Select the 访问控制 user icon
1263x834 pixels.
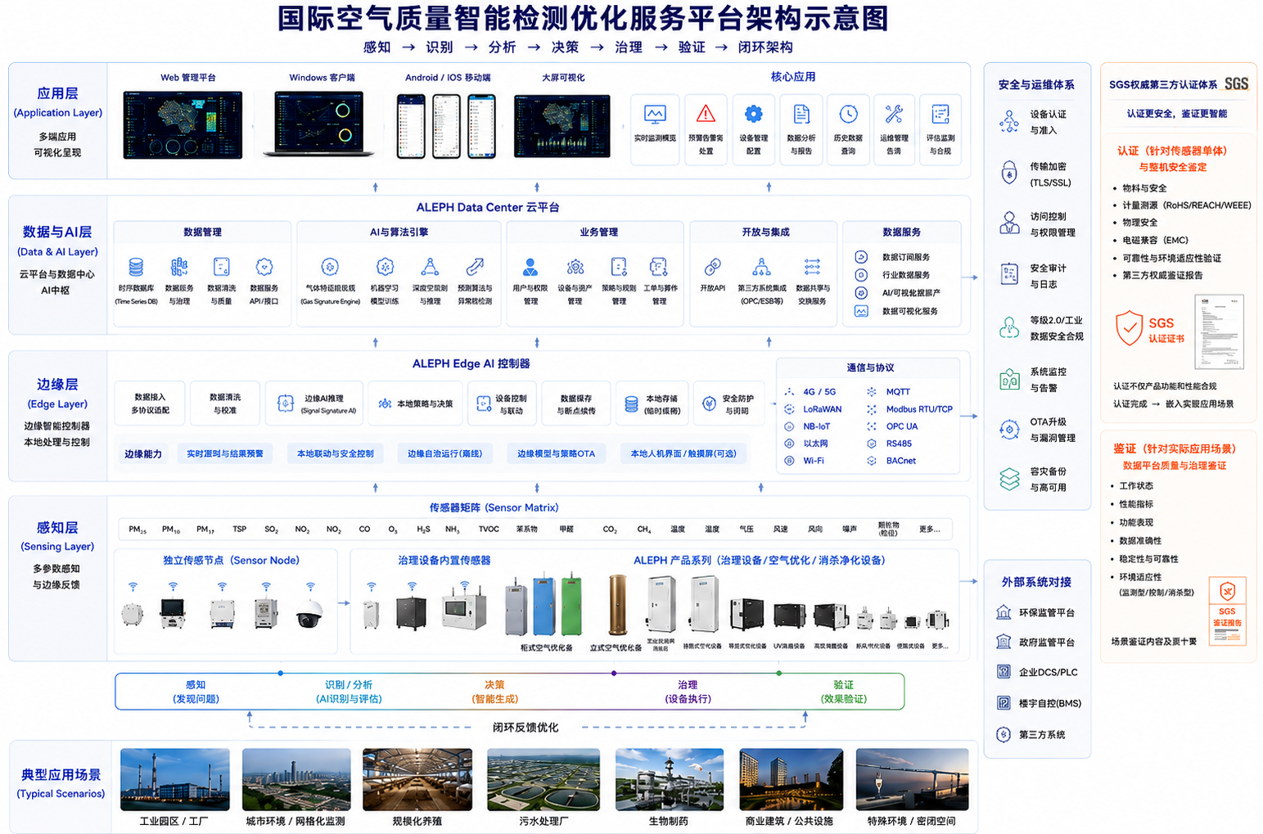tap(1009, 223)
